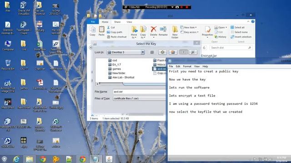Click Paste shortcut in the ribbon
Image resolution: width=291 pixels, height=163 pixels.
click(x=117, y=37)
